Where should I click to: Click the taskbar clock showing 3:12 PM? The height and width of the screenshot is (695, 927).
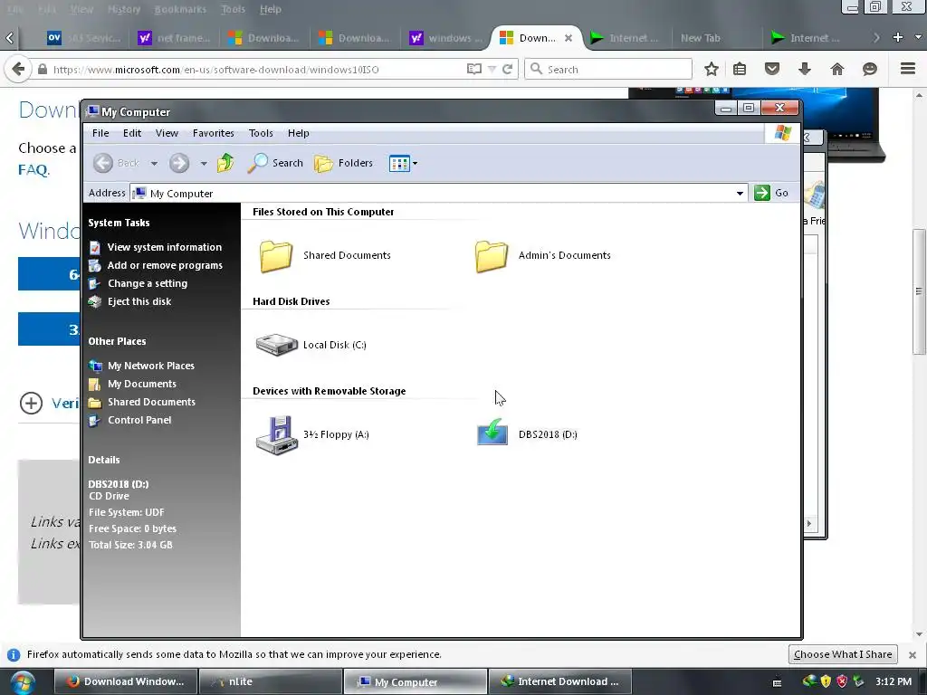pos(893,681)
